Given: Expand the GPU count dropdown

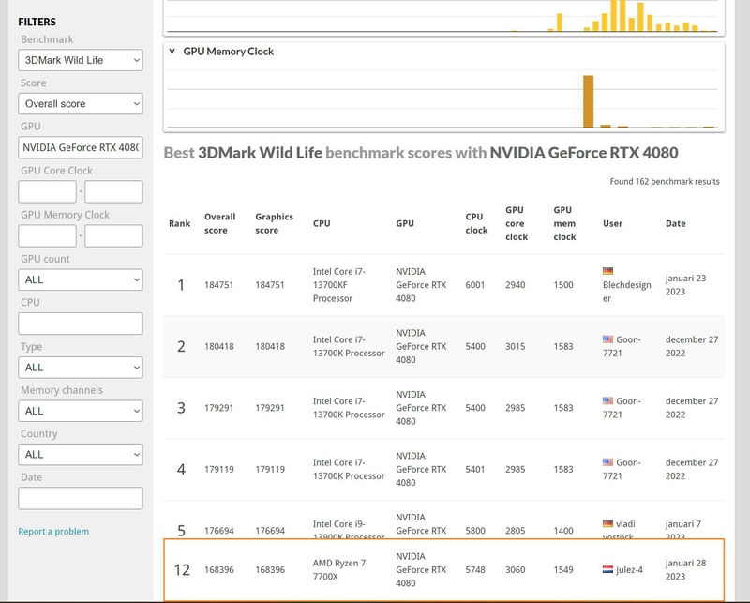Looking at the screenshot, I should point(81,279).
